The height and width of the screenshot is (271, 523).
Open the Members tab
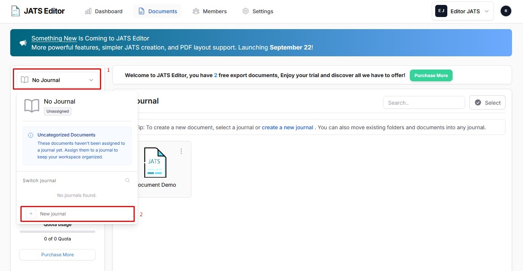point(210,11)
